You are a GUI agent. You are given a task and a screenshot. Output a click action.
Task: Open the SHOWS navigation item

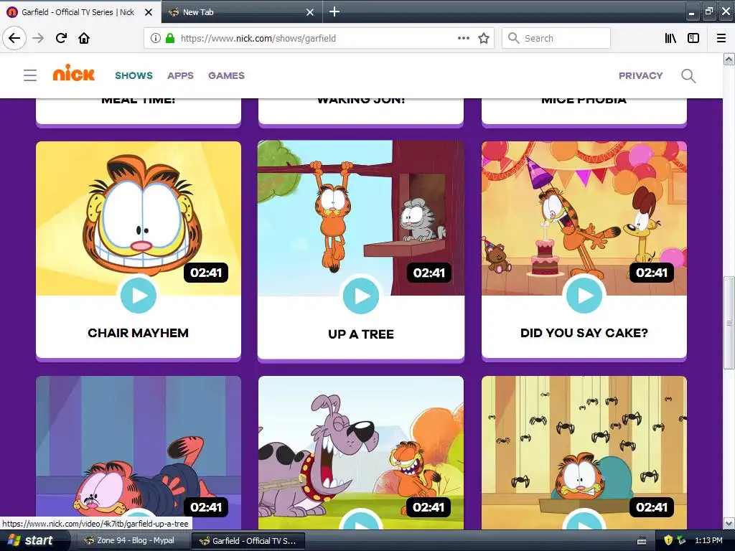click(134, 75)
